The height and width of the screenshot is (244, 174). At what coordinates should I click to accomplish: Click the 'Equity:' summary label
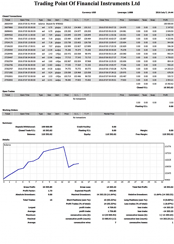pos(87,134)
